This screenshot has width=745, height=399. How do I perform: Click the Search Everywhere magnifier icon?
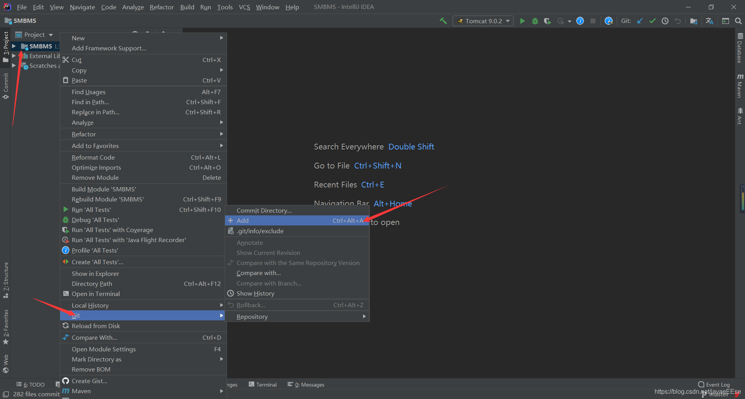(x=738, y=21)
